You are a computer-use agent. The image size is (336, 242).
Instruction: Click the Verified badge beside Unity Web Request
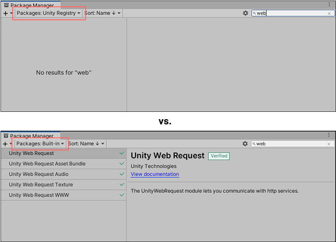218,156
